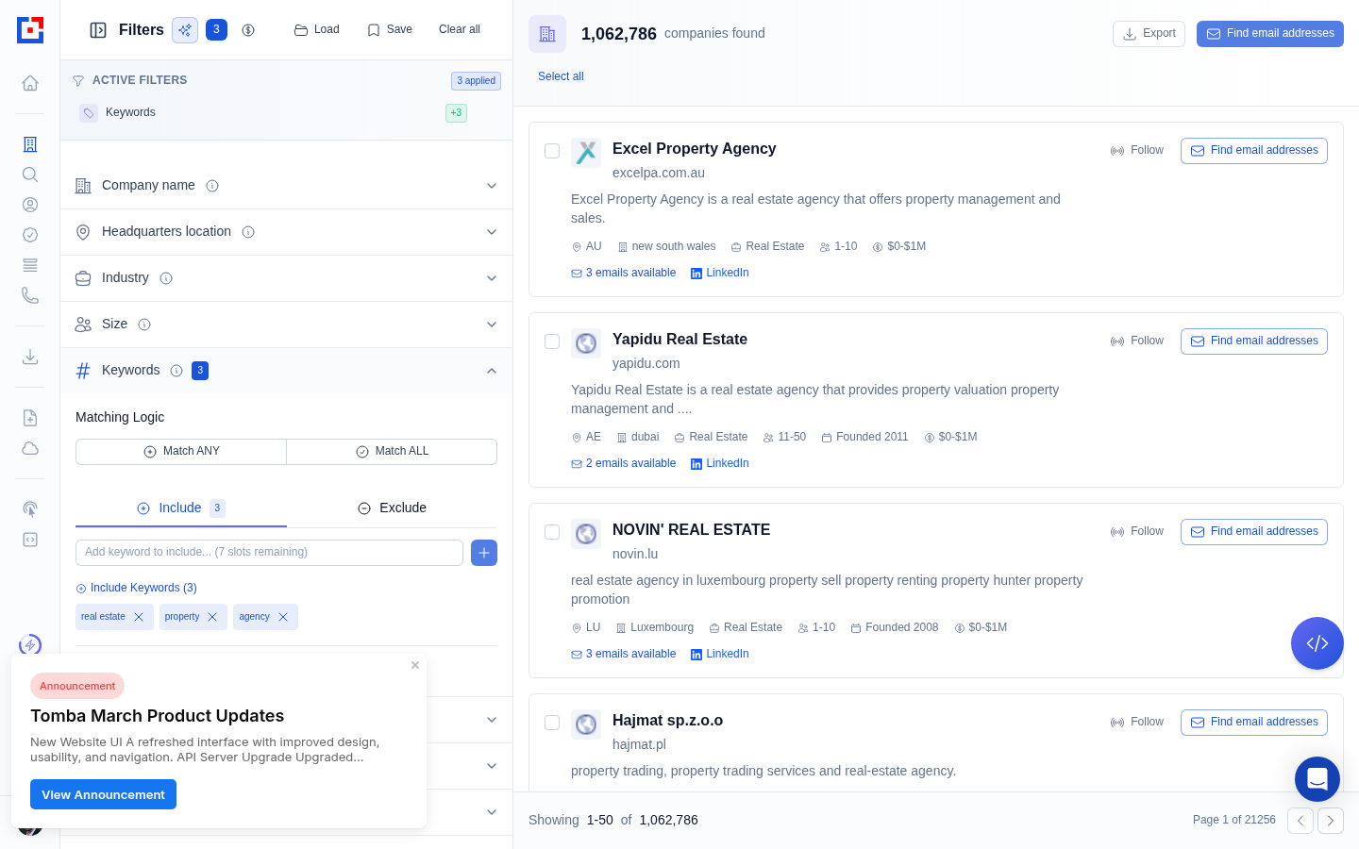Viewport: 1359px width, 849px height.
Task: Find email addresses for Yapidu Real Estate
Action: (1254, 341)
